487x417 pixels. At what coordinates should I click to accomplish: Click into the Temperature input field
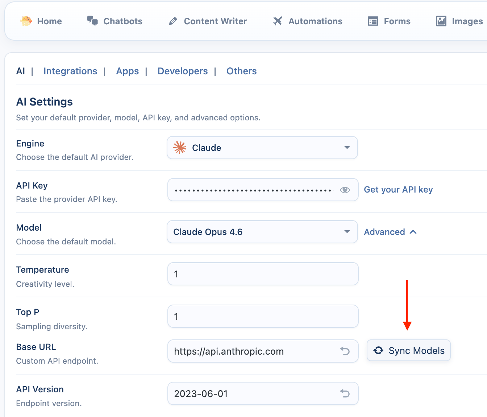[x=263, y=274]
